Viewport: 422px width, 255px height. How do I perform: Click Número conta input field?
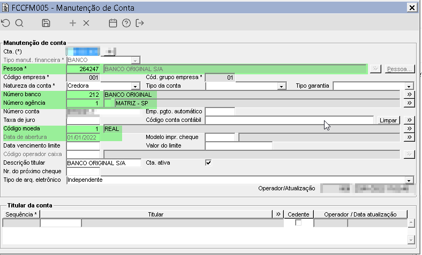[x=103, y=112]
